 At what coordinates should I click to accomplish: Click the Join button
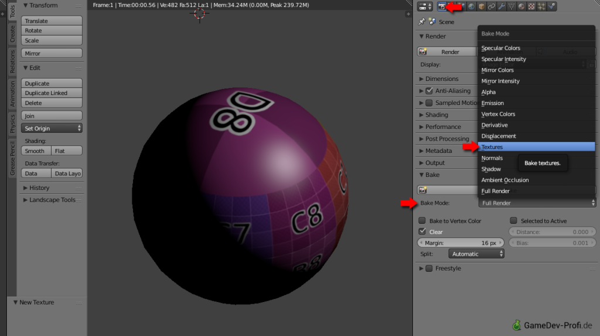pos(52,116)
